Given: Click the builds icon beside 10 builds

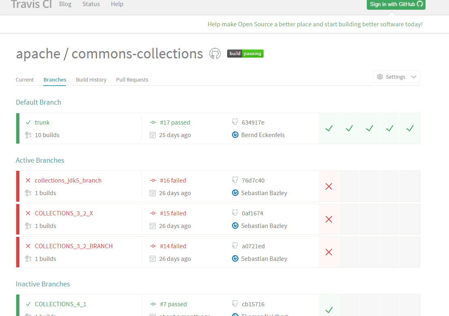Looking at the screenshot, I should coord(28,135).
